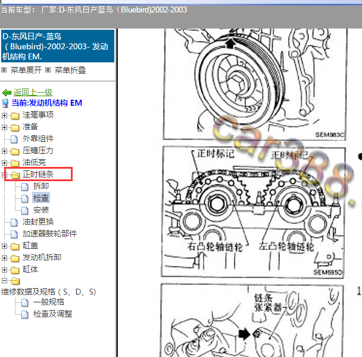The height and width of the screenshot is (357, 362).
Task: Select the 检查 page item
Action: click(41, 198)
